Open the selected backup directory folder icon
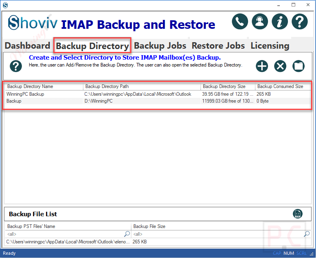 coord(299,66)
